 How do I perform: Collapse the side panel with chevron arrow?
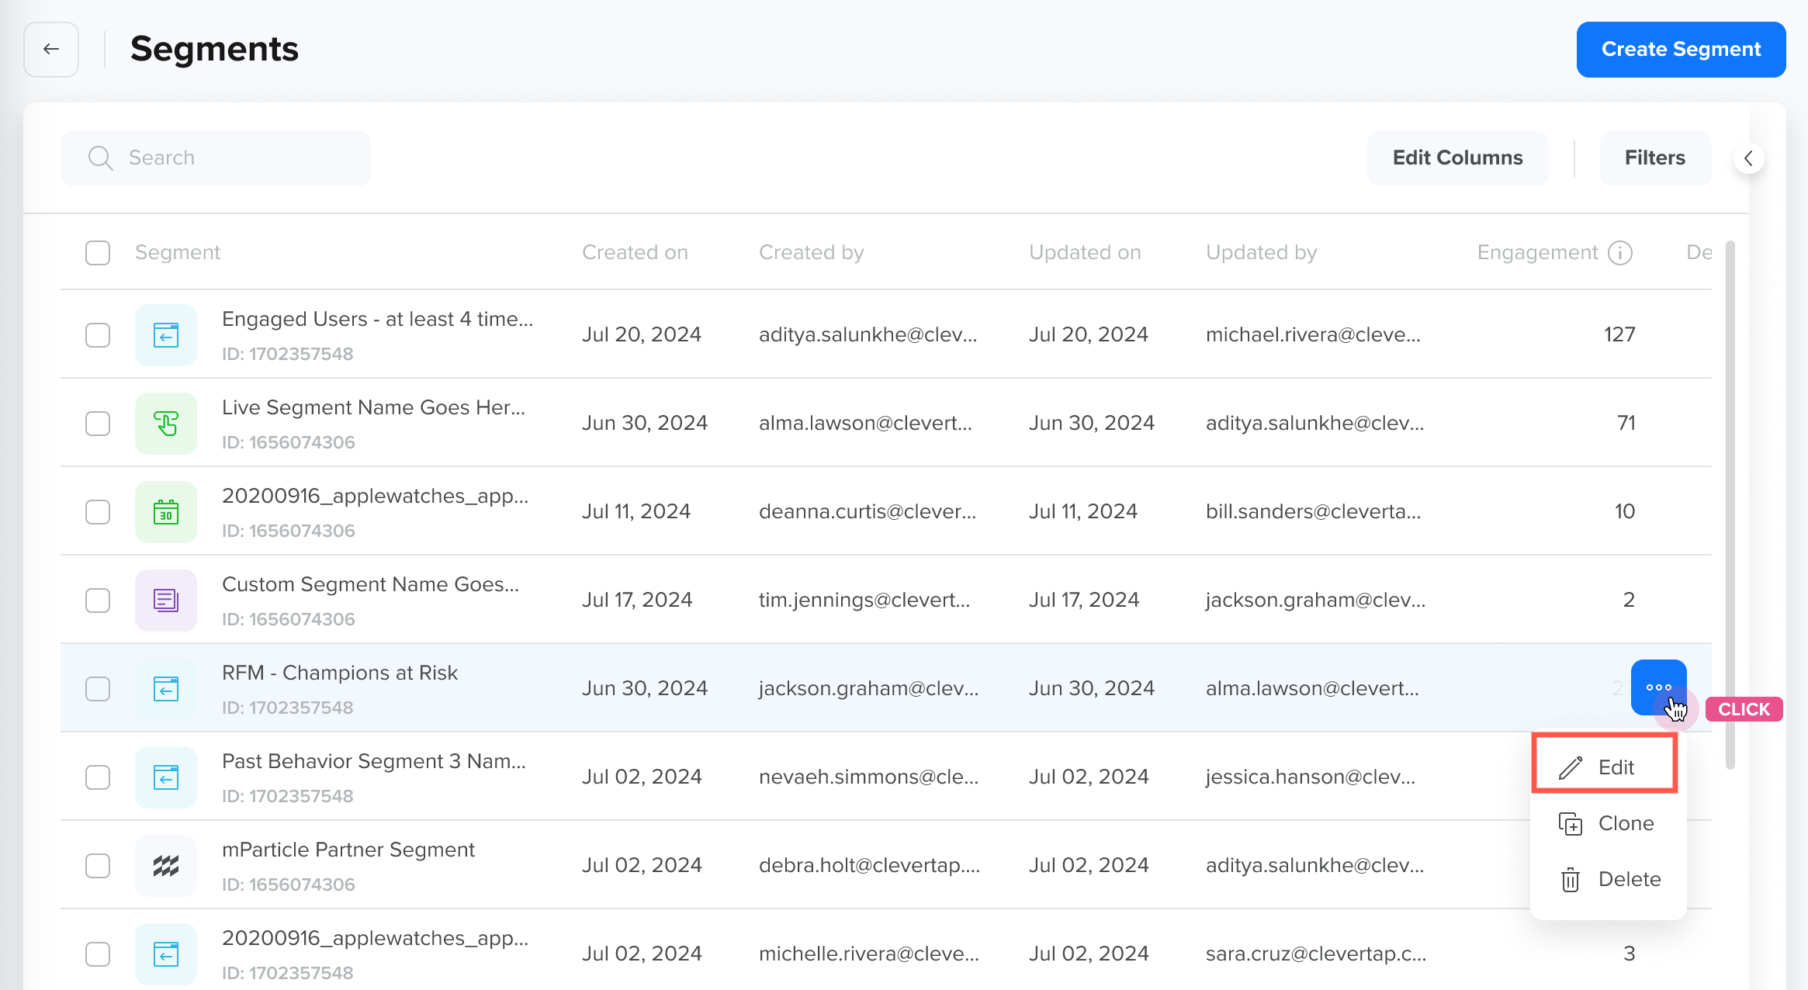point(1749,158)
